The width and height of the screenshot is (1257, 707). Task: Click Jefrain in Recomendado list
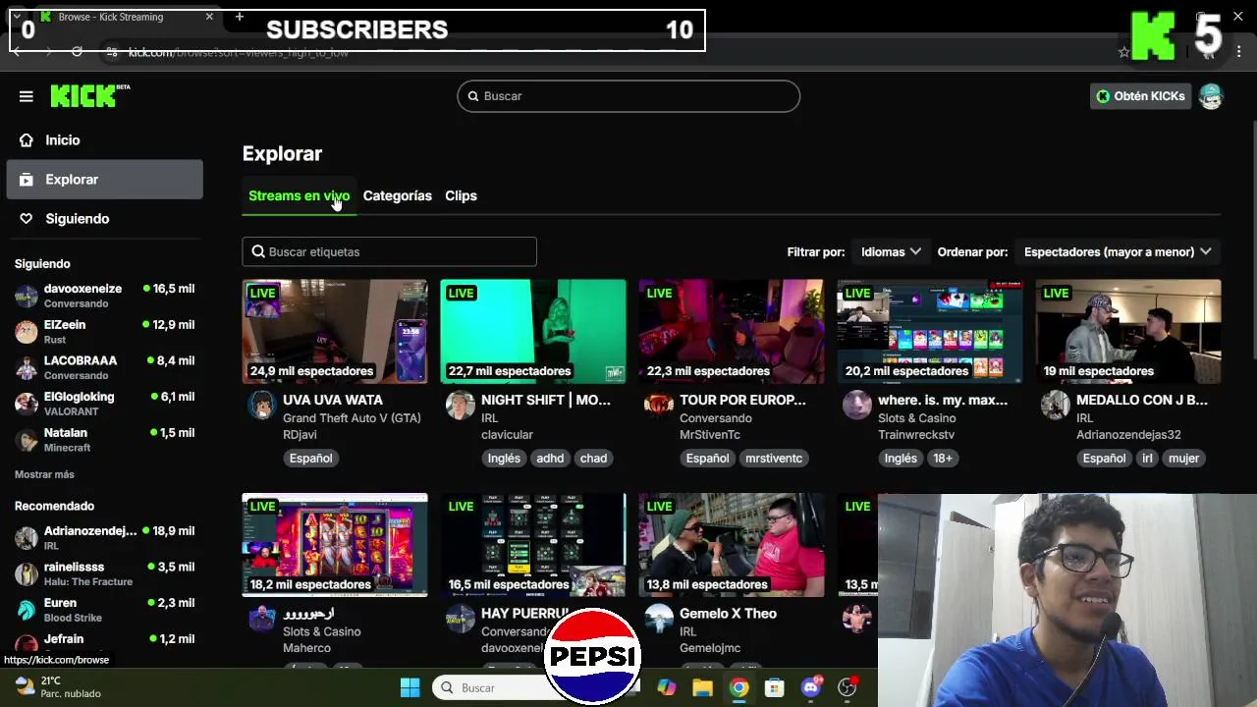tap(104, 643)
